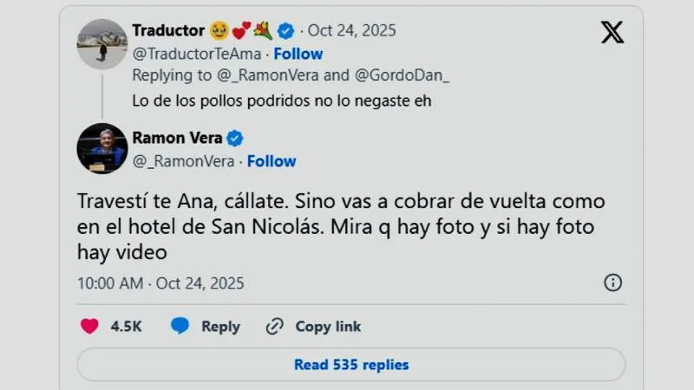Viewport: 694px width, 390px height.
Task: Like the tweet with heart icon
Action: tap(89, 326)
